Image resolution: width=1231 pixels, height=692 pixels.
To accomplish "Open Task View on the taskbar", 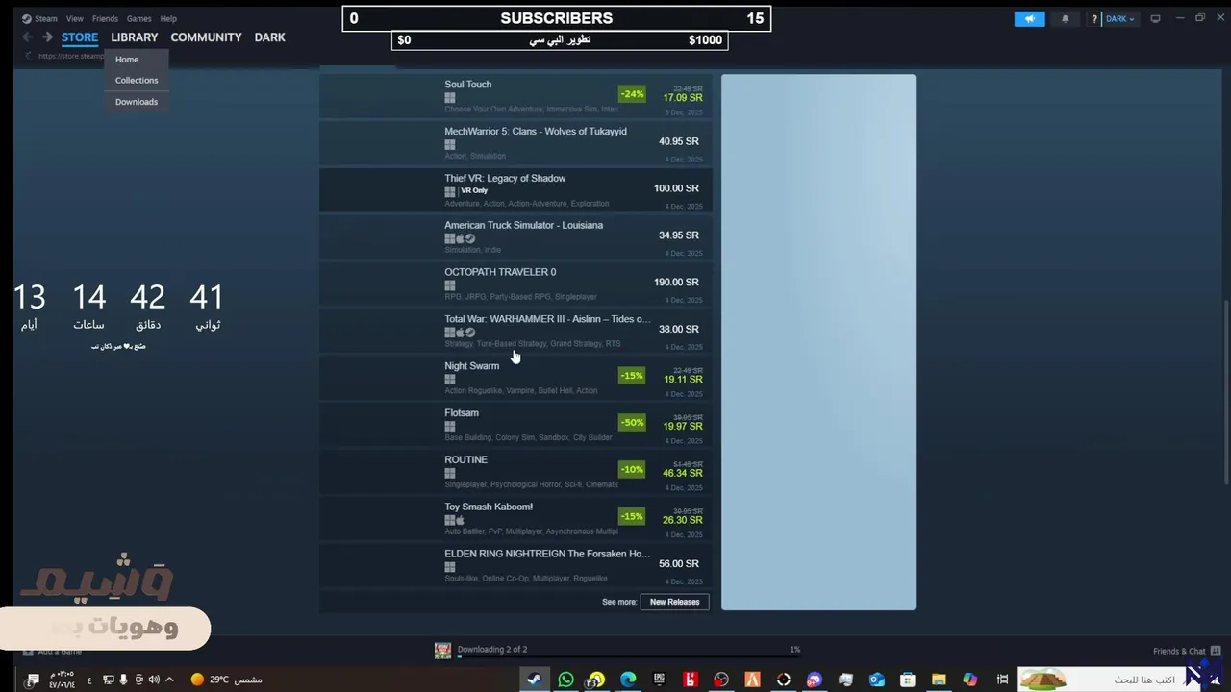I will [1002, 680].
